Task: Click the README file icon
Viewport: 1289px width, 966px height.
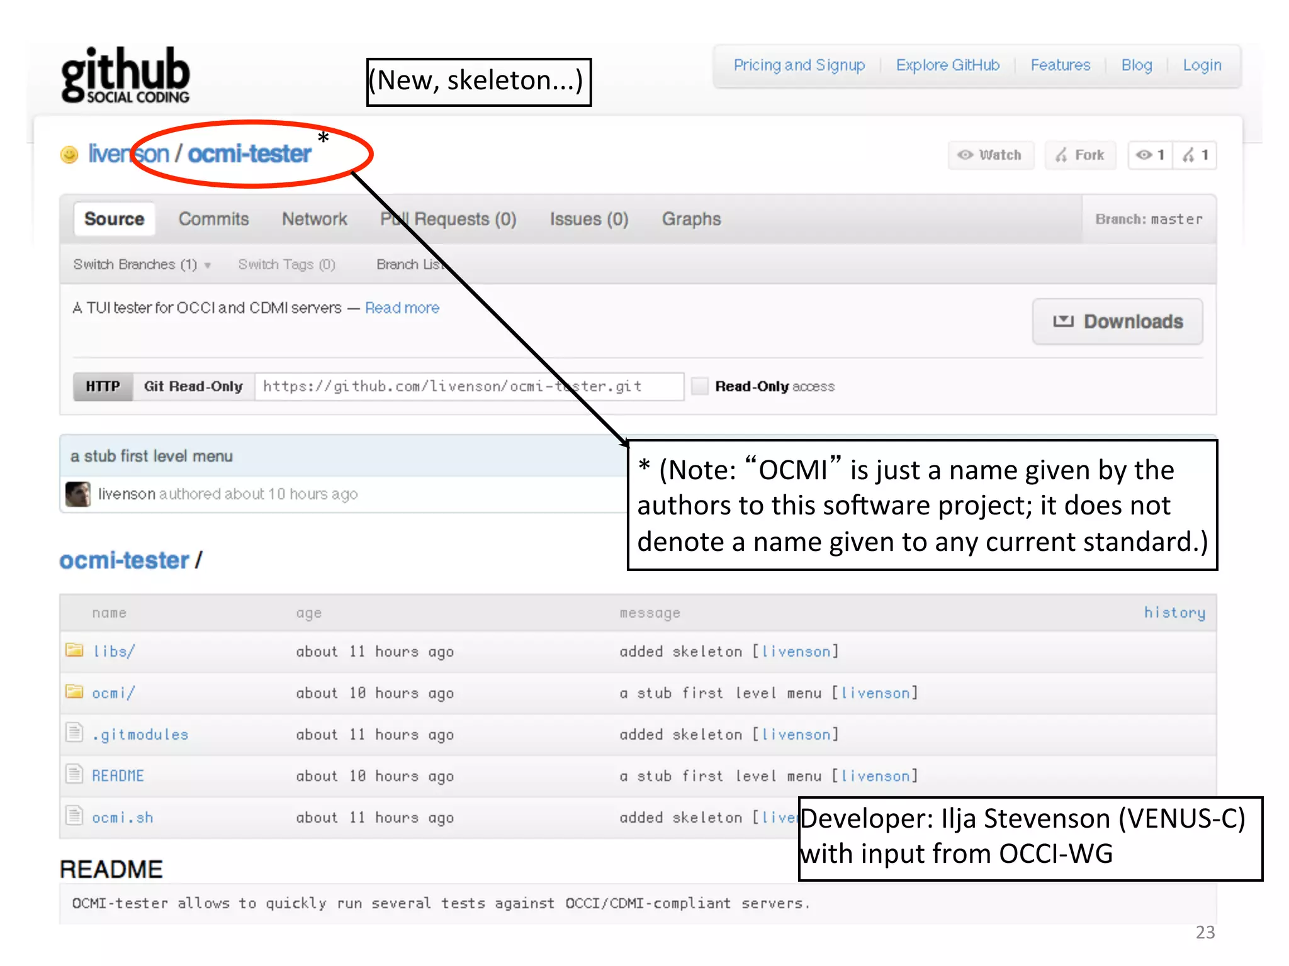Action: click(x=74, y=774)
